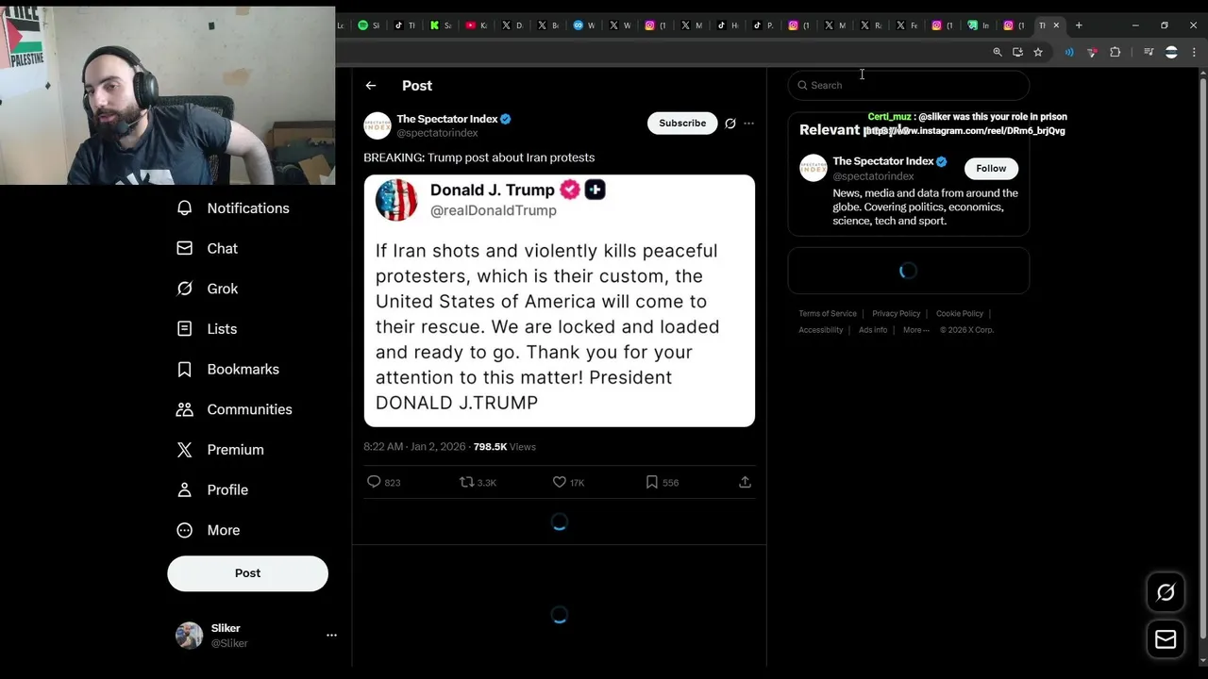Bookmark the Trump Iran post

[652, 482]
